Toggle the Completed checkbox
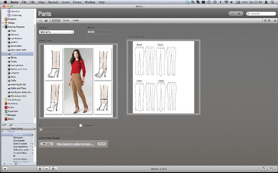 [x=81, y=125]
